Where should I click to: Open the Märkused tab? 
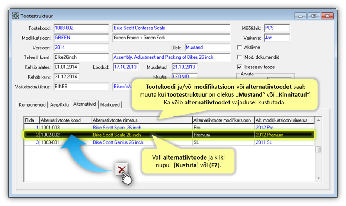(110, 105)
